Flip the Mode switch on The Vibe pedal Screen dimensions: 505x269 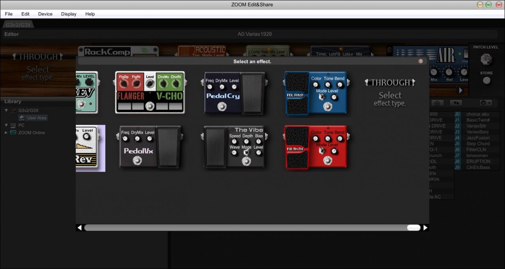[x=247, y=152]
